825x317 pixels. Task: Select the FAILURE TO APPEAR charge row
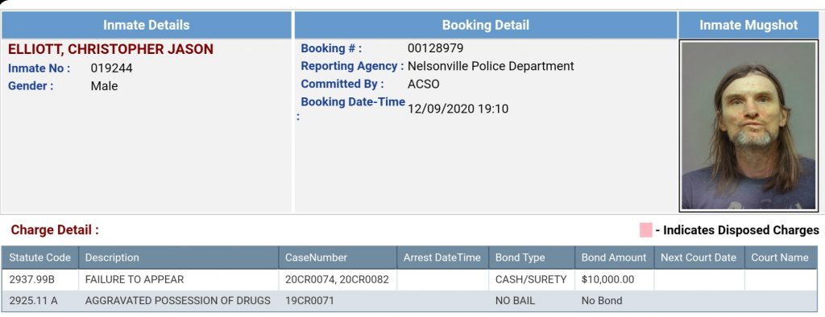coord(409,280)
